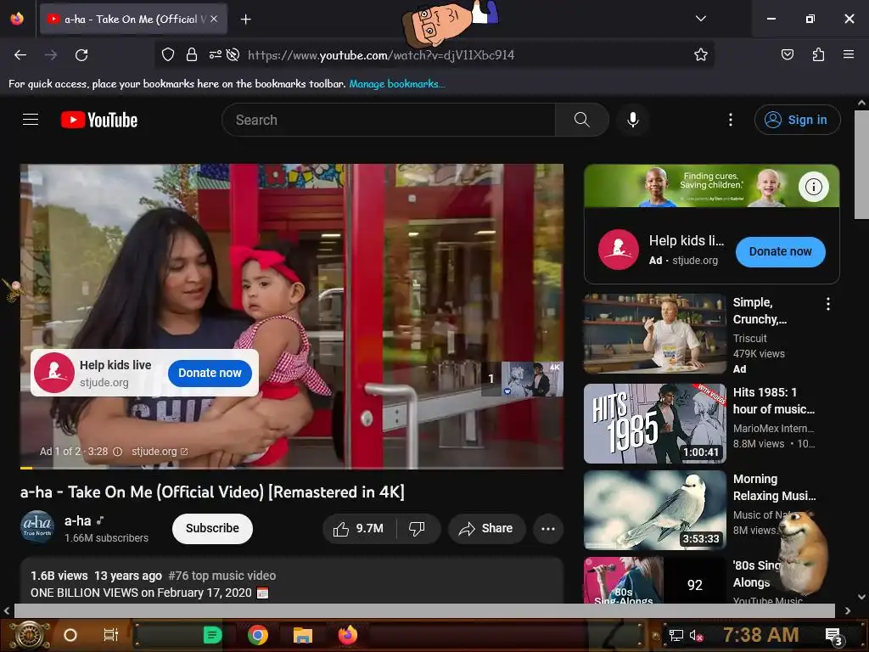The width and height of the screenshot is (869, 652).
Task: Share the video
Action: [x=486, y=528]
